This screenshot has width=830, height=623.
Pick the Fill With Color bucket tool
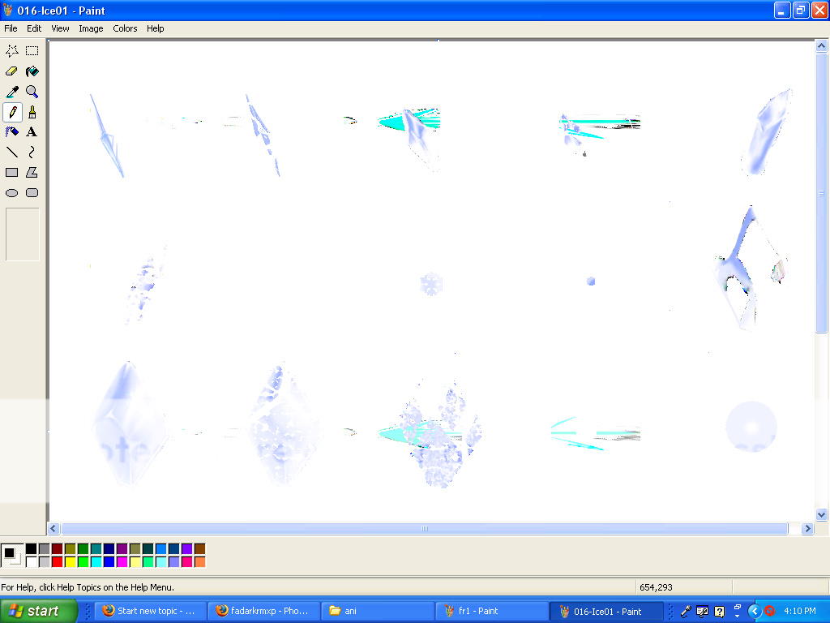coord(32,71)
